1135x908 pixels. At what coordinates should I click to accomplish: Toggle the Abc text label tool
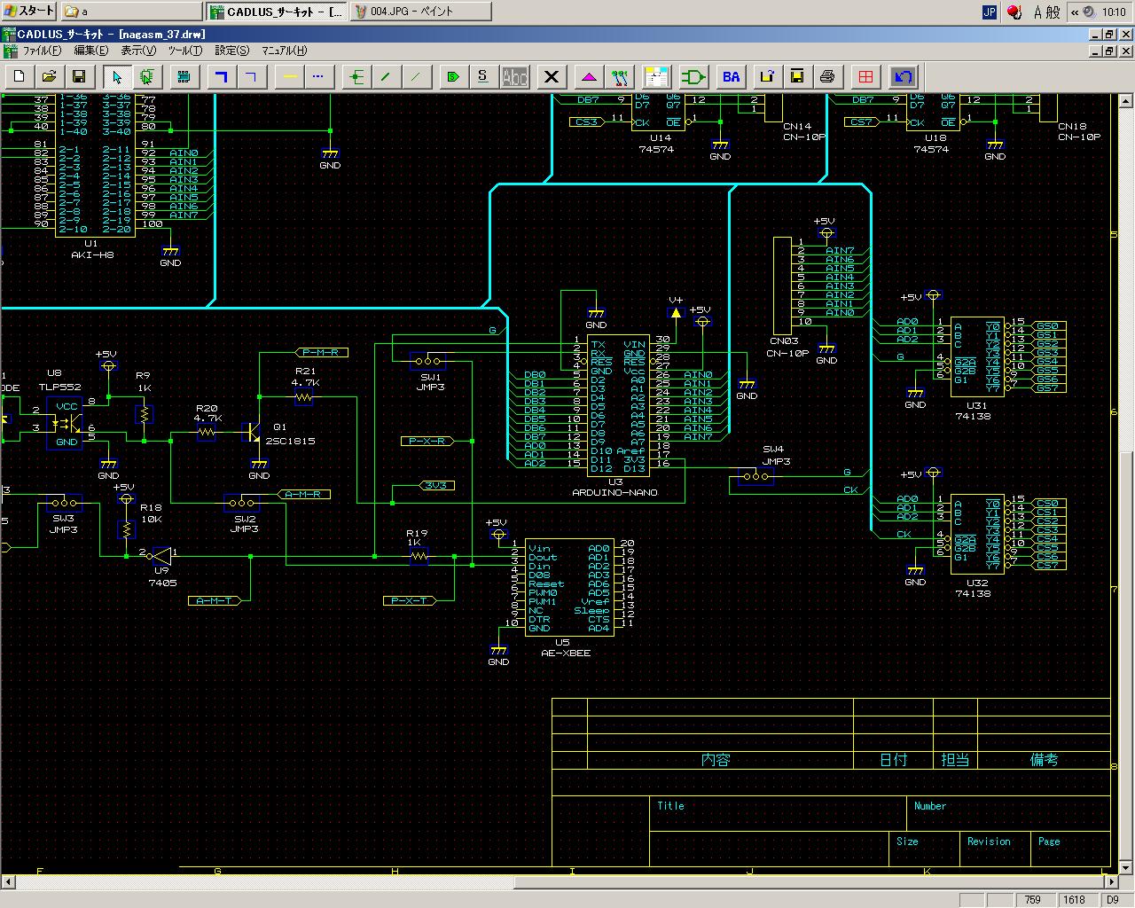(x=514, y=77)
